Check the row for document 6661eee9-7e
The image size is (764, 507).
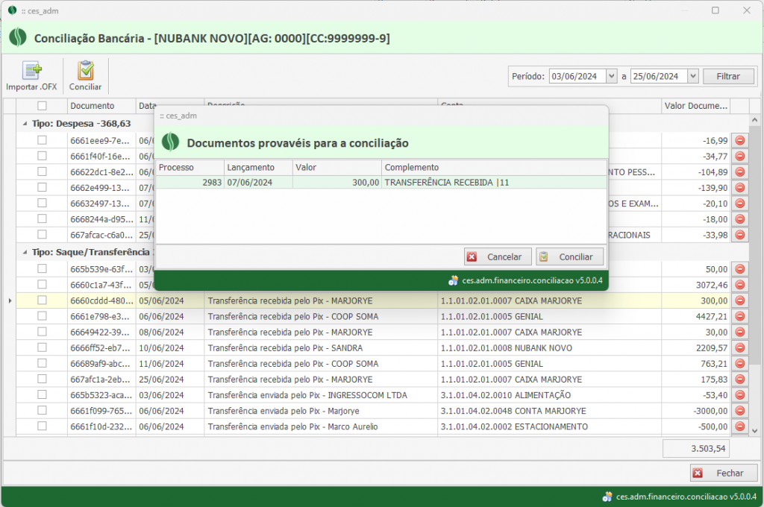pos(42,140)
